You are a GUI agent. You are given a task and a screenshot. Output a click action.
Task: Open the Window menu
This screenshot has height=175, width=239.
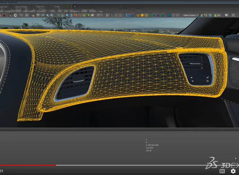coord(93,11)
